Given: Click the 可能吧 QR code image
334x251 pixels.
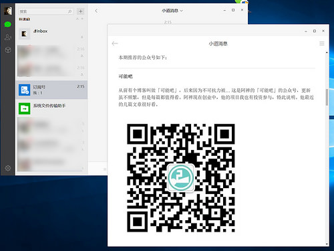Looking at the screenshot, I should pyautogui.click(x=181, y=178).
